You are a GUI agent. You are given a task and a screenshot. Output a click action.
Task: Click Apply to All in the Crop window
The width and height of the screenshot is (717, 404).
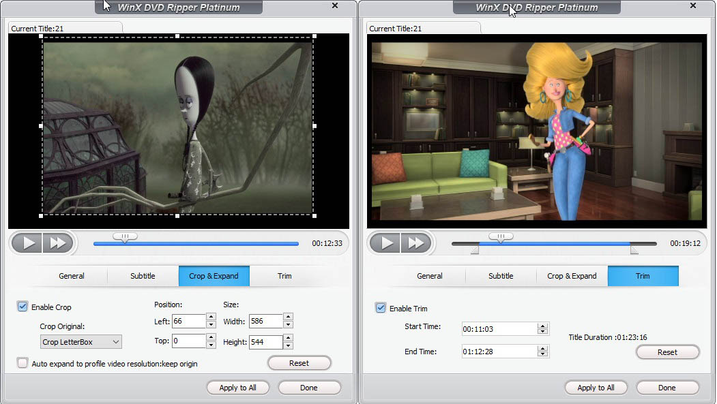click(x=238, y=388)
